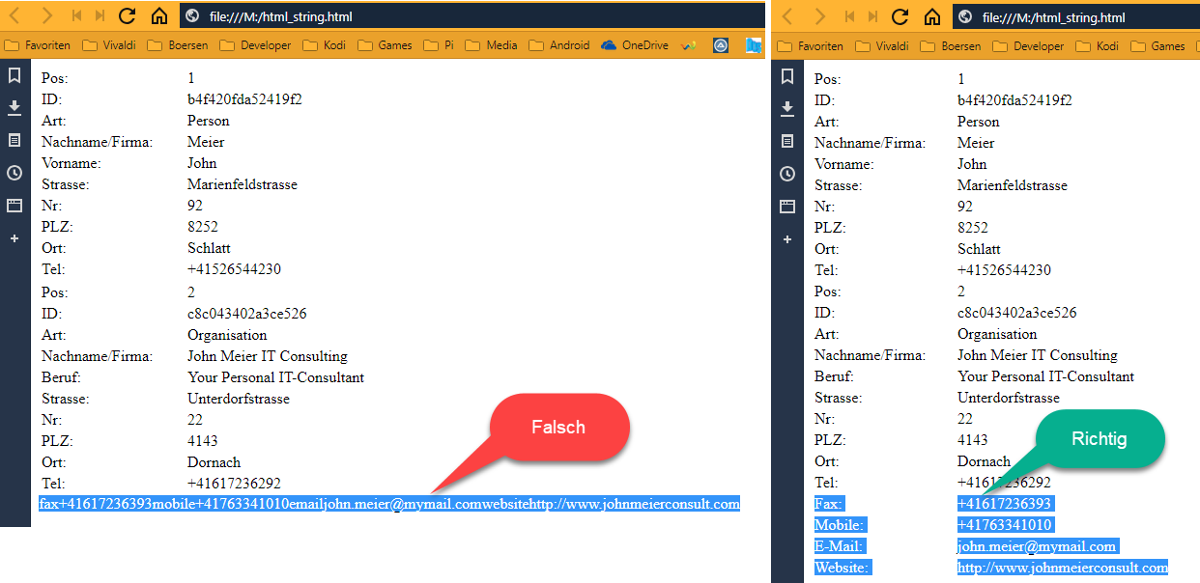
Task: Expand Developer bookmark folder in left window
Action: pos(255,45)
